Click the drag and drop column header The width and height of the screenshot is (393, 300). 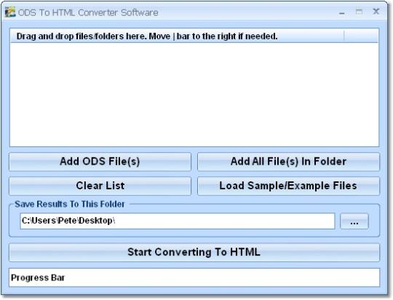pyautogui.click(x=177, y=36)
